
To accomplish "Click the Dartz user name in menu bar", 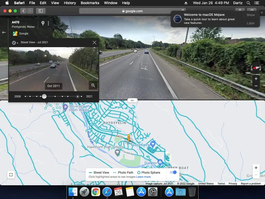I will pos(238,3).
